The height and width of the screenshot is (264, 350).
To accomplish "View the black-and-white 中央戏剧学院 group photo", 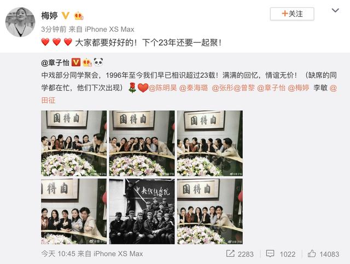I will (142, 211).
